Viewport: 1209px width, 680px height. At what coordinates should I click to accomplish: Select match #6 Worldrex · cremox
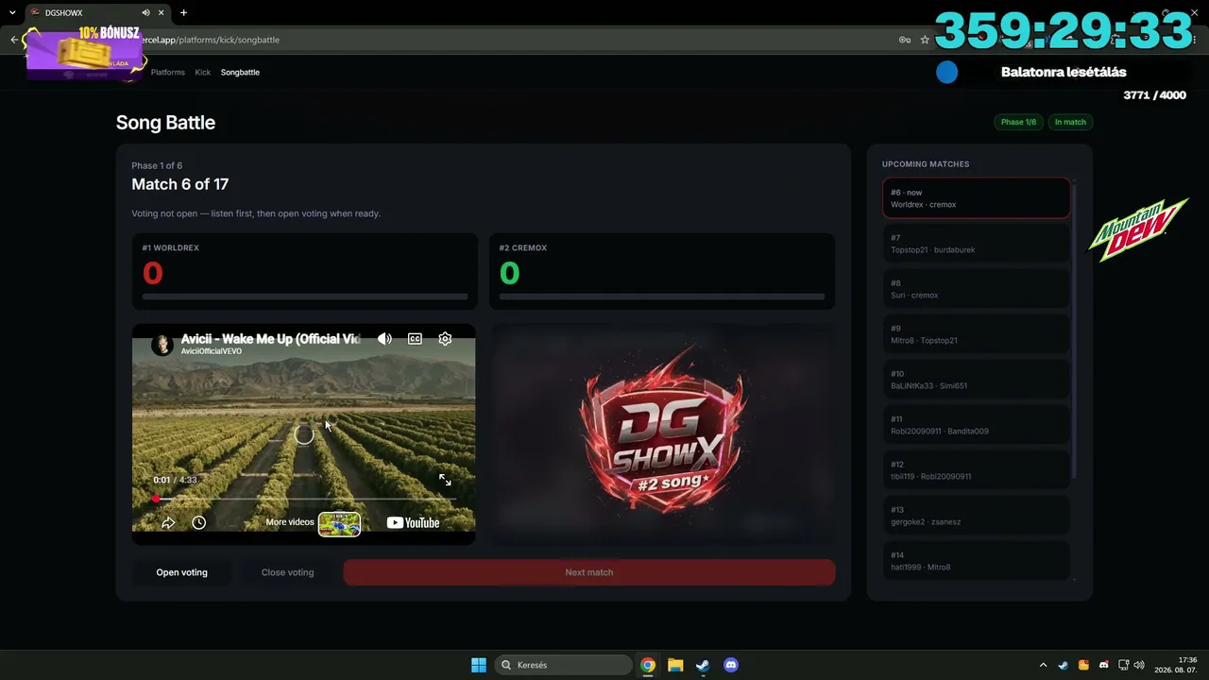977,198
